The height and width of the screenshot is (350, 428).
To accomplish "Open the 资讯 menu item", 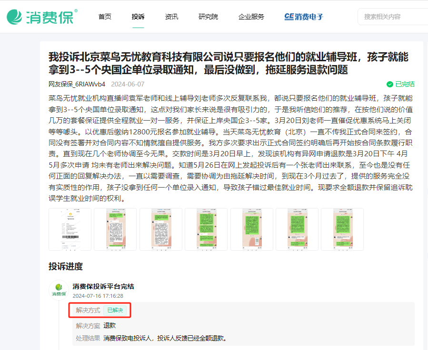I will 171,17.
